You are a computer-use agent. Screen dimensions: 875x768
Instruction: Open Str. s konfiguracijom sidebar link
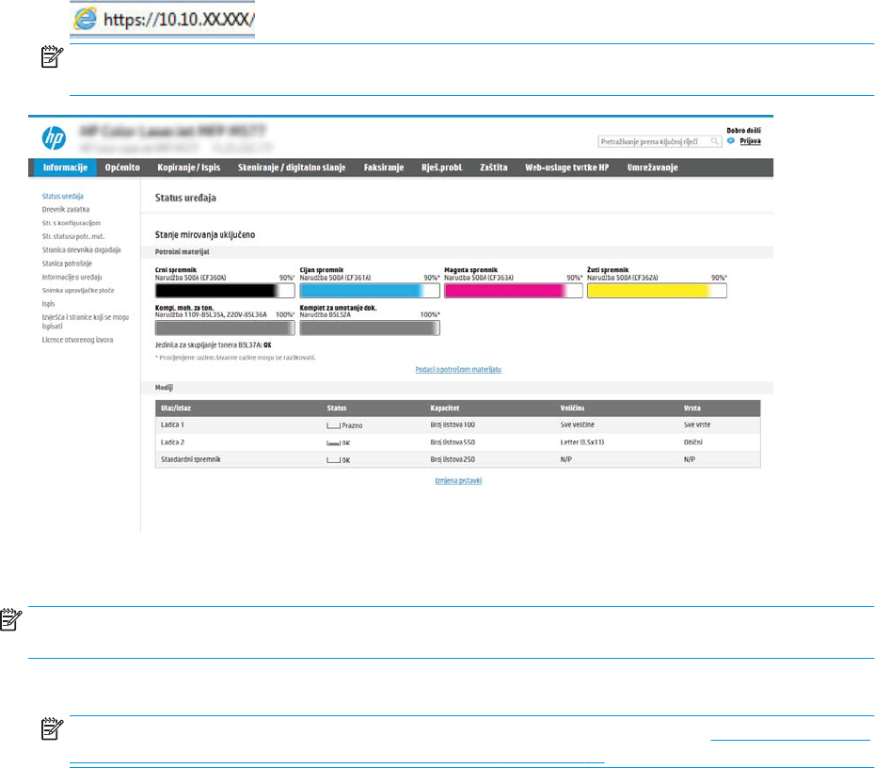[x=72, y=223]
